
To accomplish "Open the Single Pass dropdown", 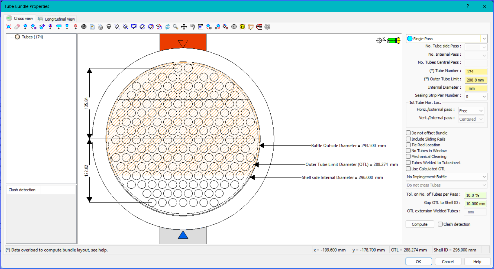I will coord(446,39).
